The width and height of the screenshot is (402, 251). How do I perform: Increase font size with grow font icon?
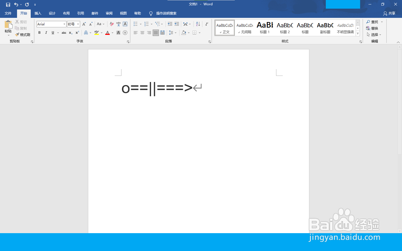coord(84,24)
